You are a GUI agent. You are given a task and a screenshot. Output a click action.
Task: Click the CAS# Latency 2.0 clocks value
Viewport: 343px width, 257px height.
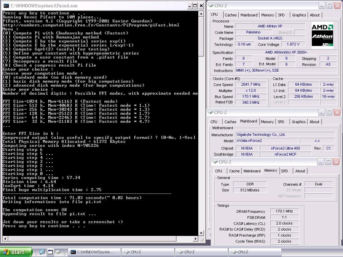point(284,223)
